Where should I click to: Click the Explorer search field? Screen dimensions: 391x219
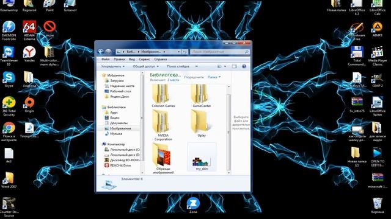point(220,52)
